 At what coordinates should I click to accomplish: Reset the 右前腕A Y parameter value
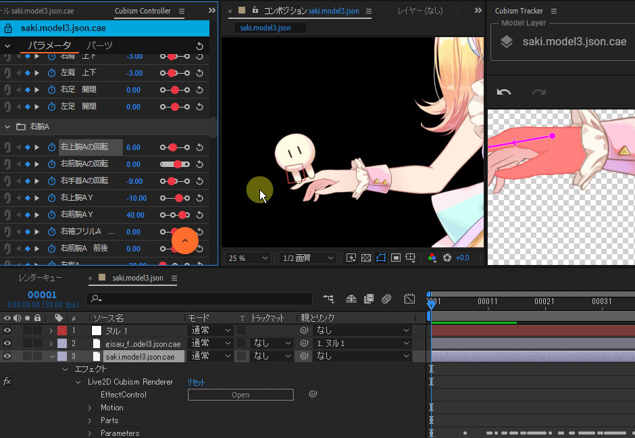coord(200,215)
